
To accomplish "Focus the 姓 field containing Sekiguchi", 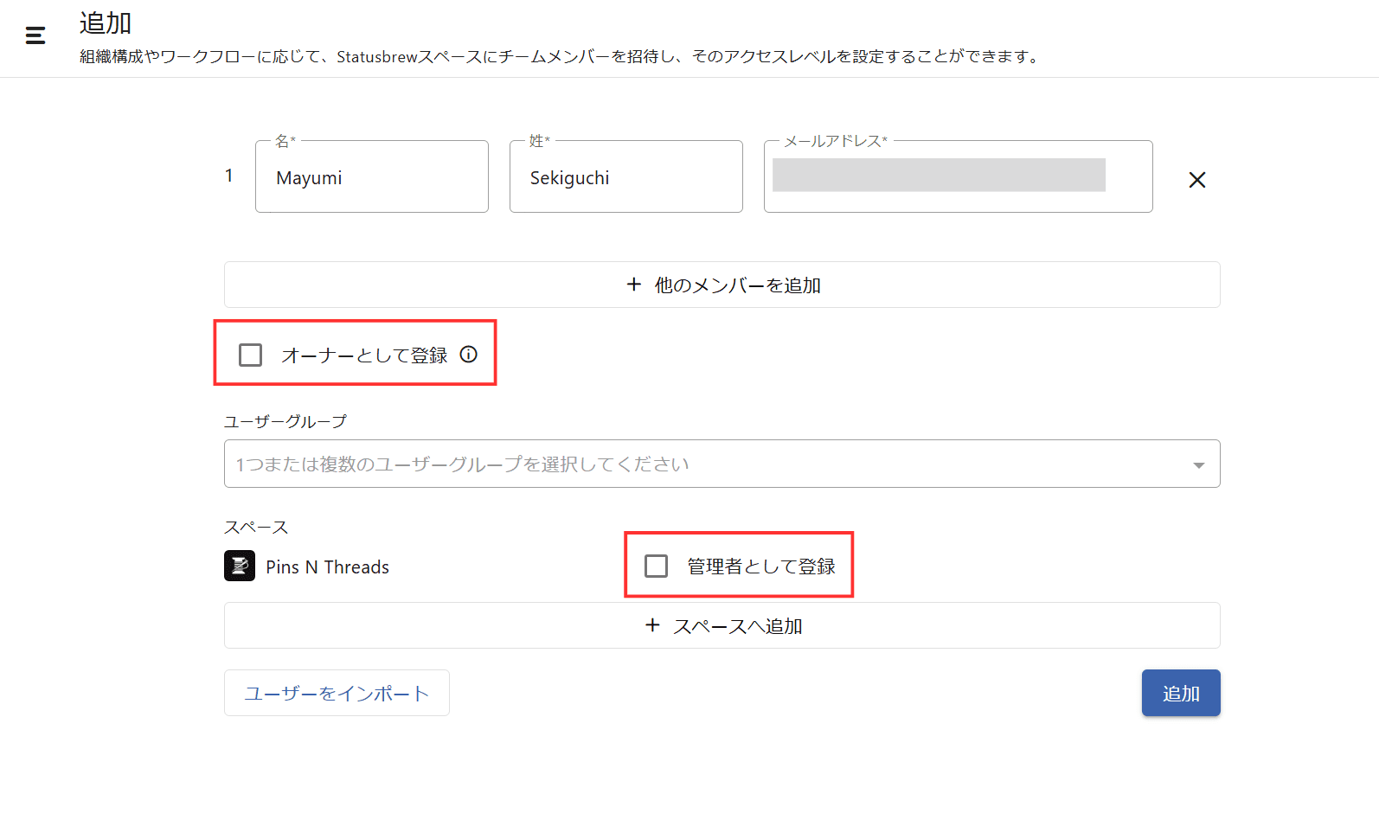I will (625, 178).
